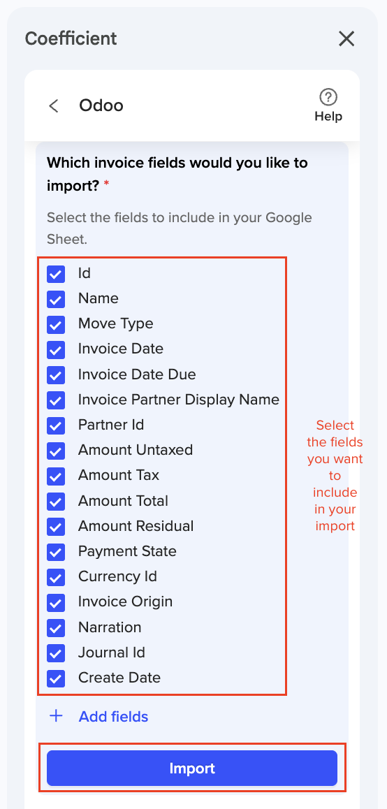Open the Help question mark icon
This screenshot has height=809, width=387.
328,97
